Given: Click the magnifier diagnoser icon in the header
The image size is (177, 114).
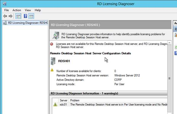Looking at the screenshot, I should pos(56,36).
